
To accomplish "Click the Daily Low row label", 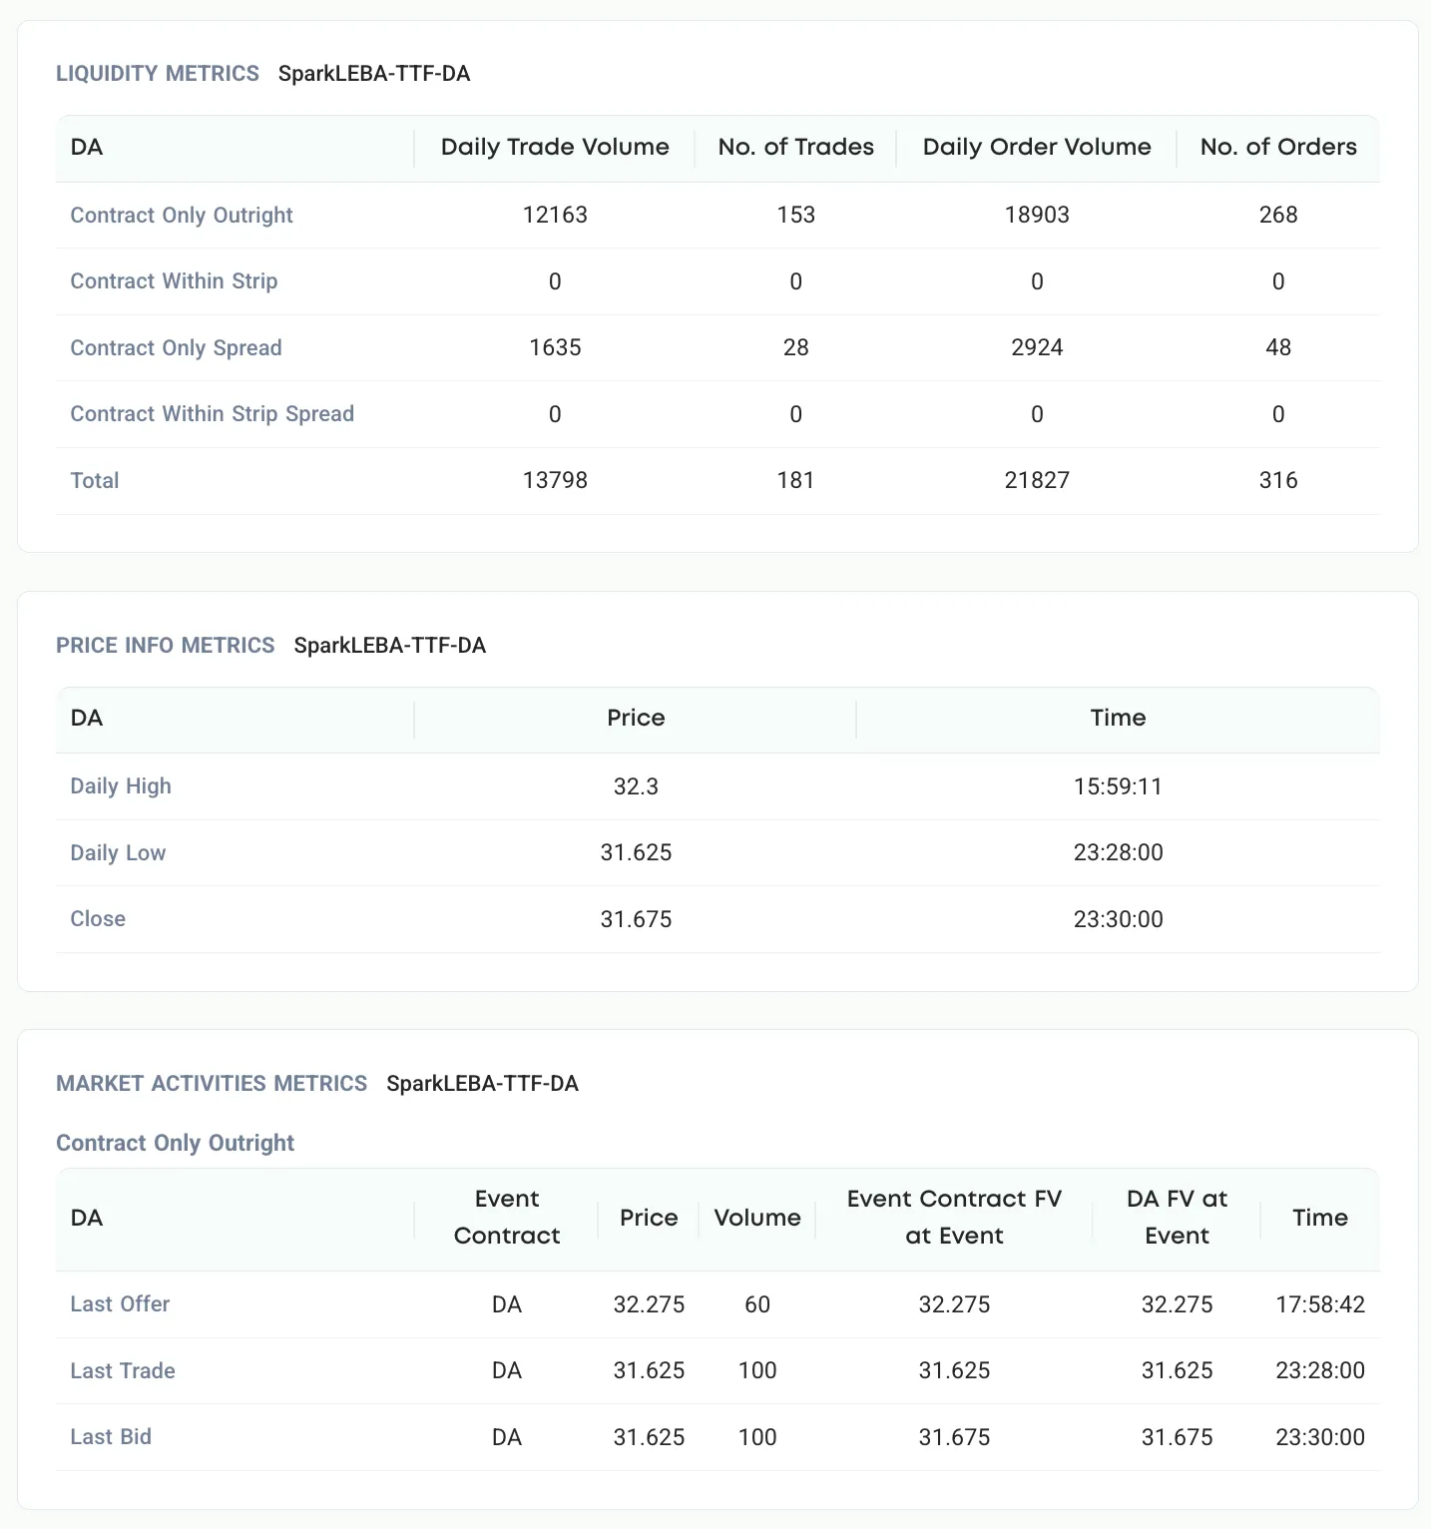I will (118, 852).
